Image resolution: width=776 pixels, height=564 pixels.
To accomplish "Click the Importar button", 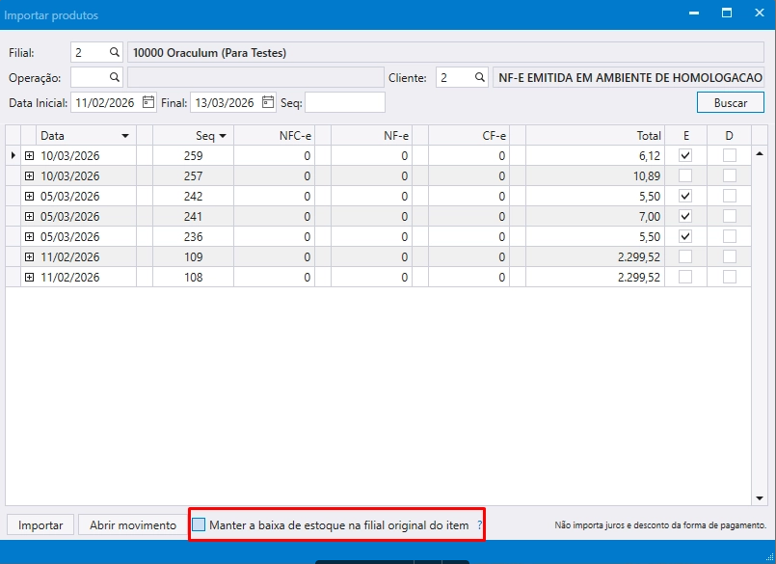I will click(x=40, y=525).
